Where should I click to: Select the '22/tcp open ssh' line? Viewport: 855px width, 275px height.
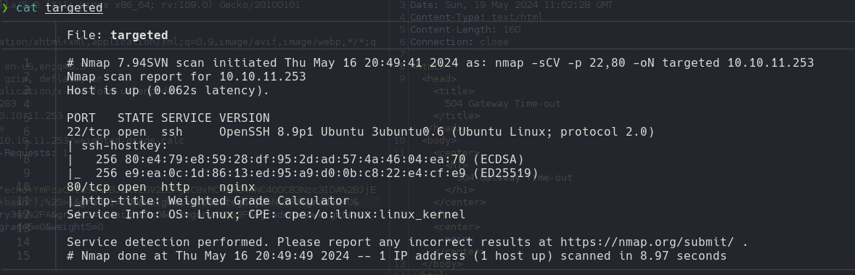[x=361, y=131]
